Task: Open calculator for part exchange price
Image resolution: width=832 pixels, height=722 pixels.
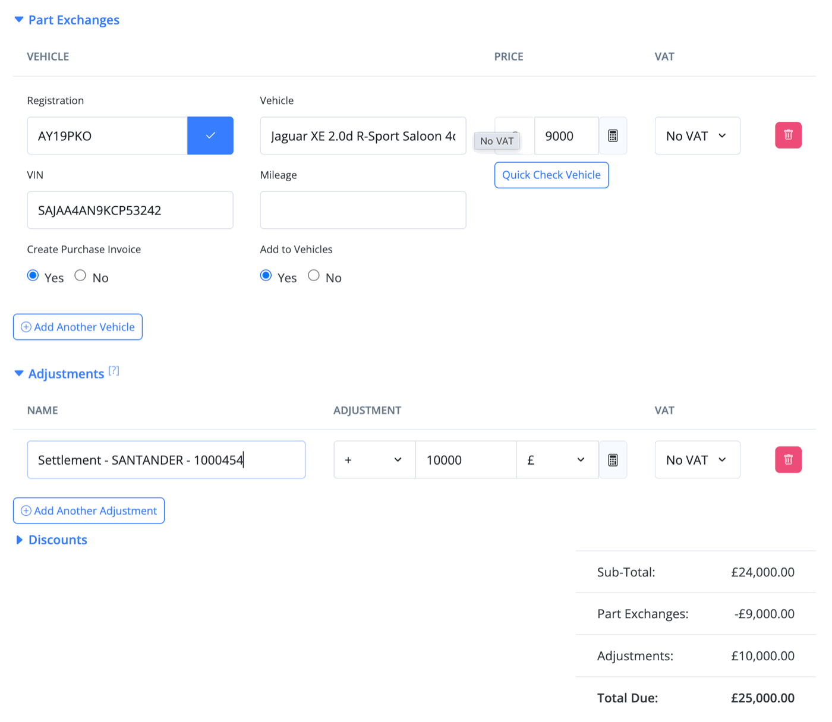Action: point(613,135)
